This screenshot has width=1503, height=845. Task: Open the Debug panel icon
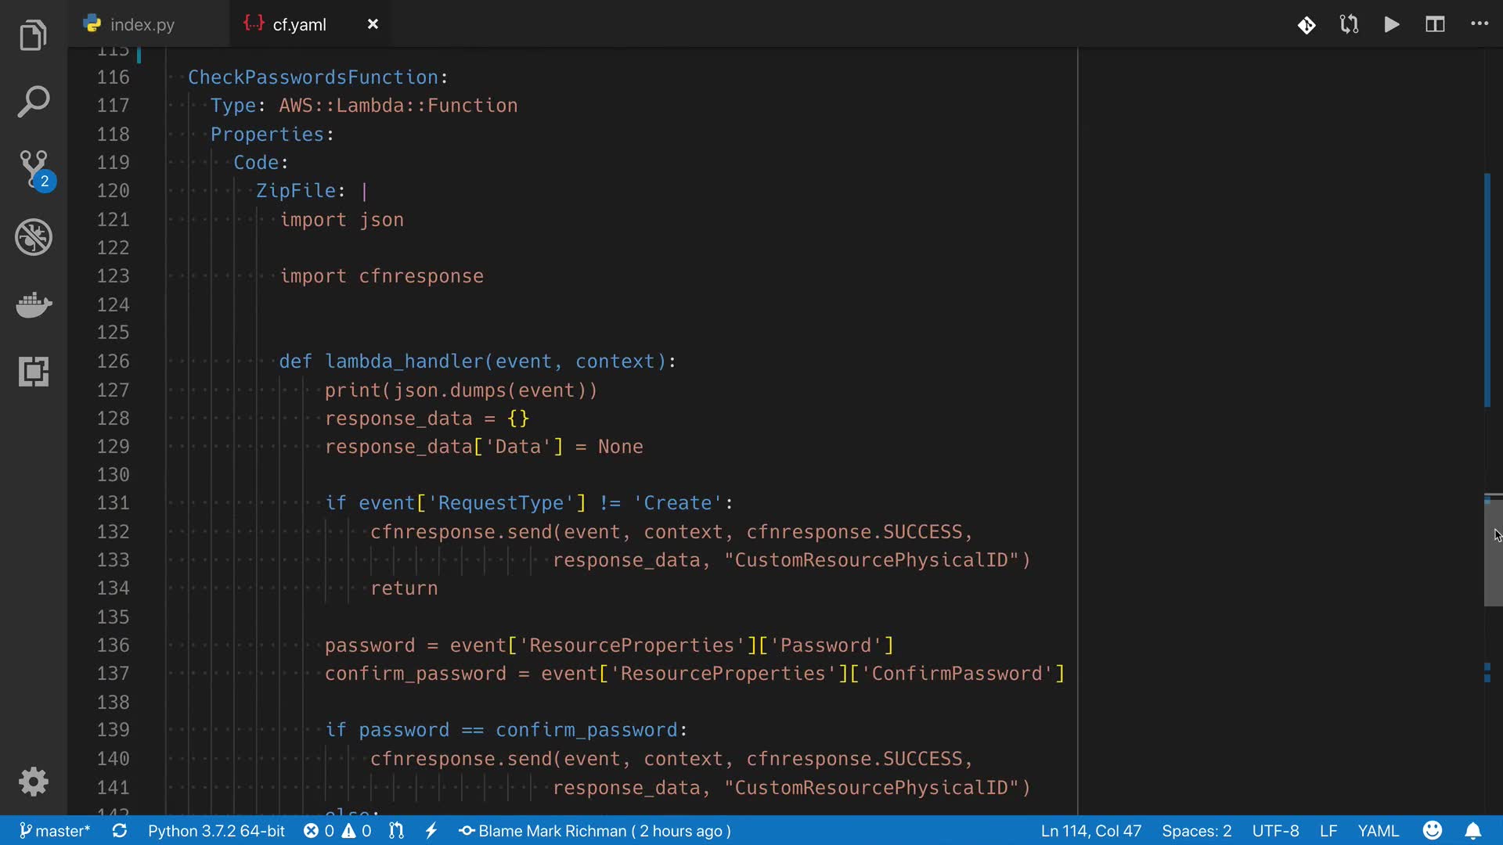coord(33,237)
